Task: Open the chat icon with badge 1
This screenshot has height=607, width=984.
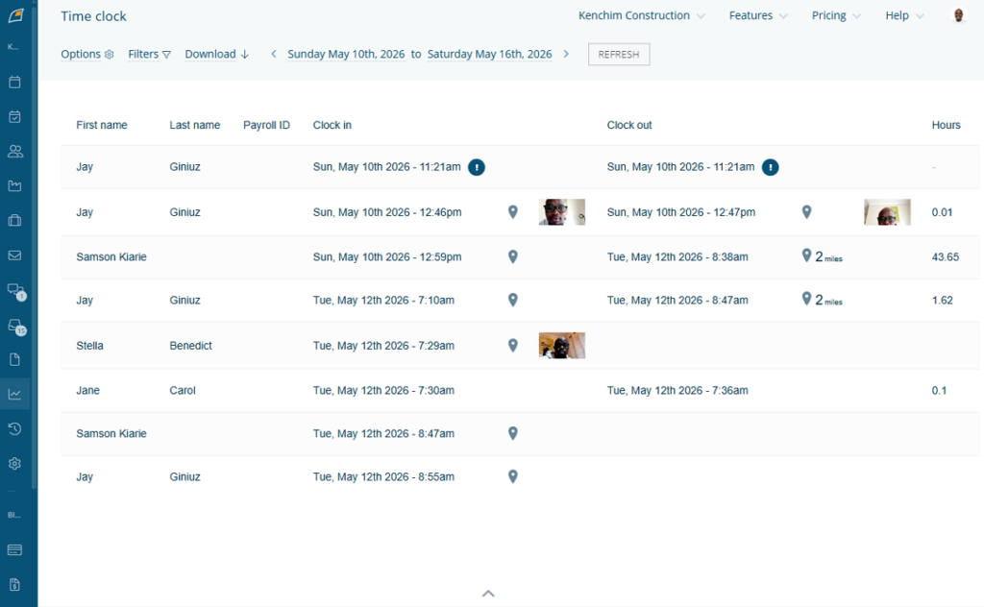Action: pyautogui.click(x=16, y=291)
